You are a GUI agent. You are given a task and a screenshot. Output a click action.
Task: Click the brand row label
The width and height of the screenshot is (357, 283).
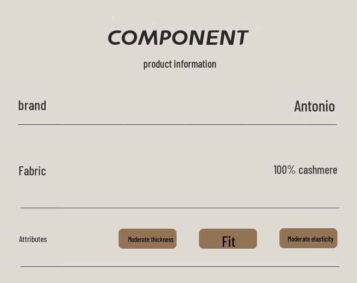[32, 105]
